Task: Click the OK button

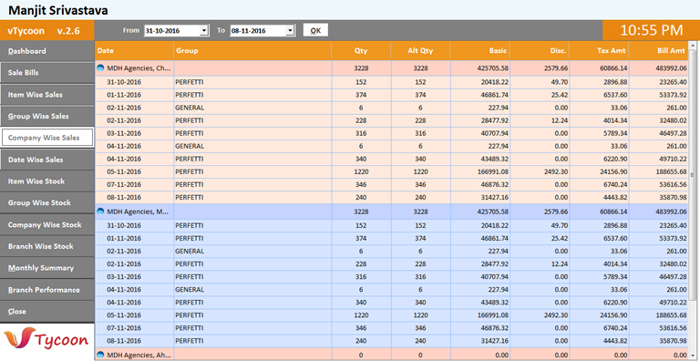Action: coord(315,30)
